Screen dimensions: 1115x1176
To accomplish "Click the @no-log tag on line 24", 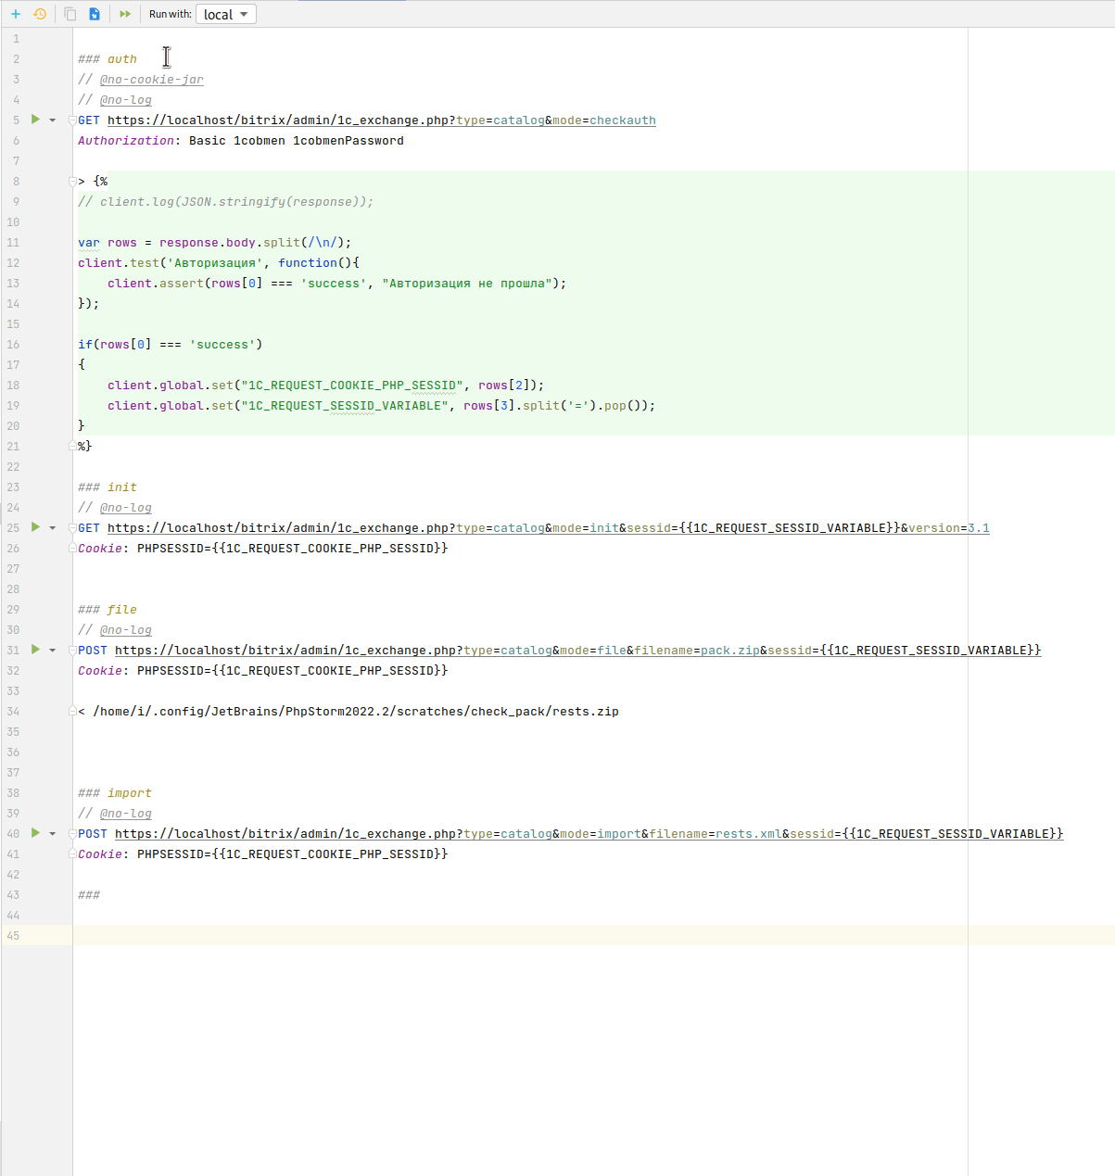I will pos(126,508).
